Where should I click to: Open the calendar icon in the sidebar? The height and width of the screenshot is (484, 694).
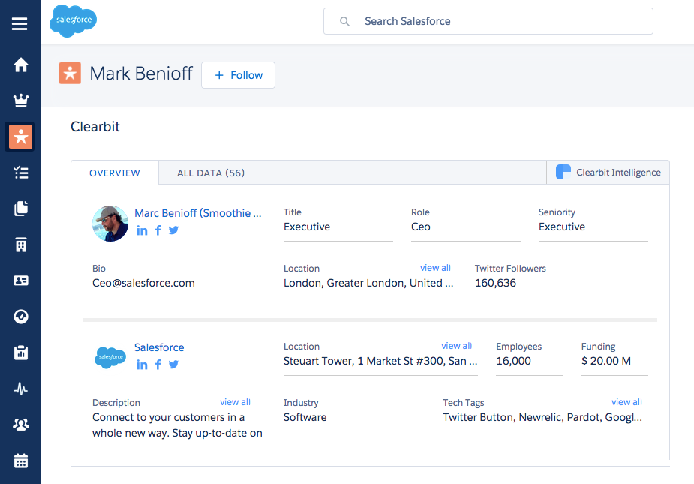point(20,460)
